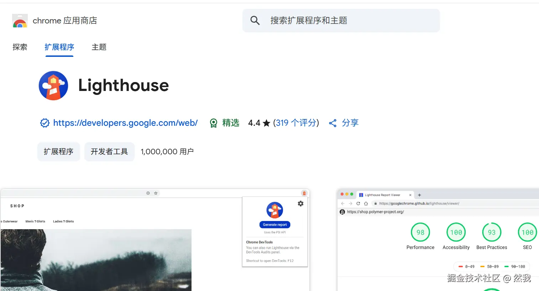Viewport: 539px width, 291px height.
Task: Click the 1,000,000 用户 text
Action: pos(167,152)
